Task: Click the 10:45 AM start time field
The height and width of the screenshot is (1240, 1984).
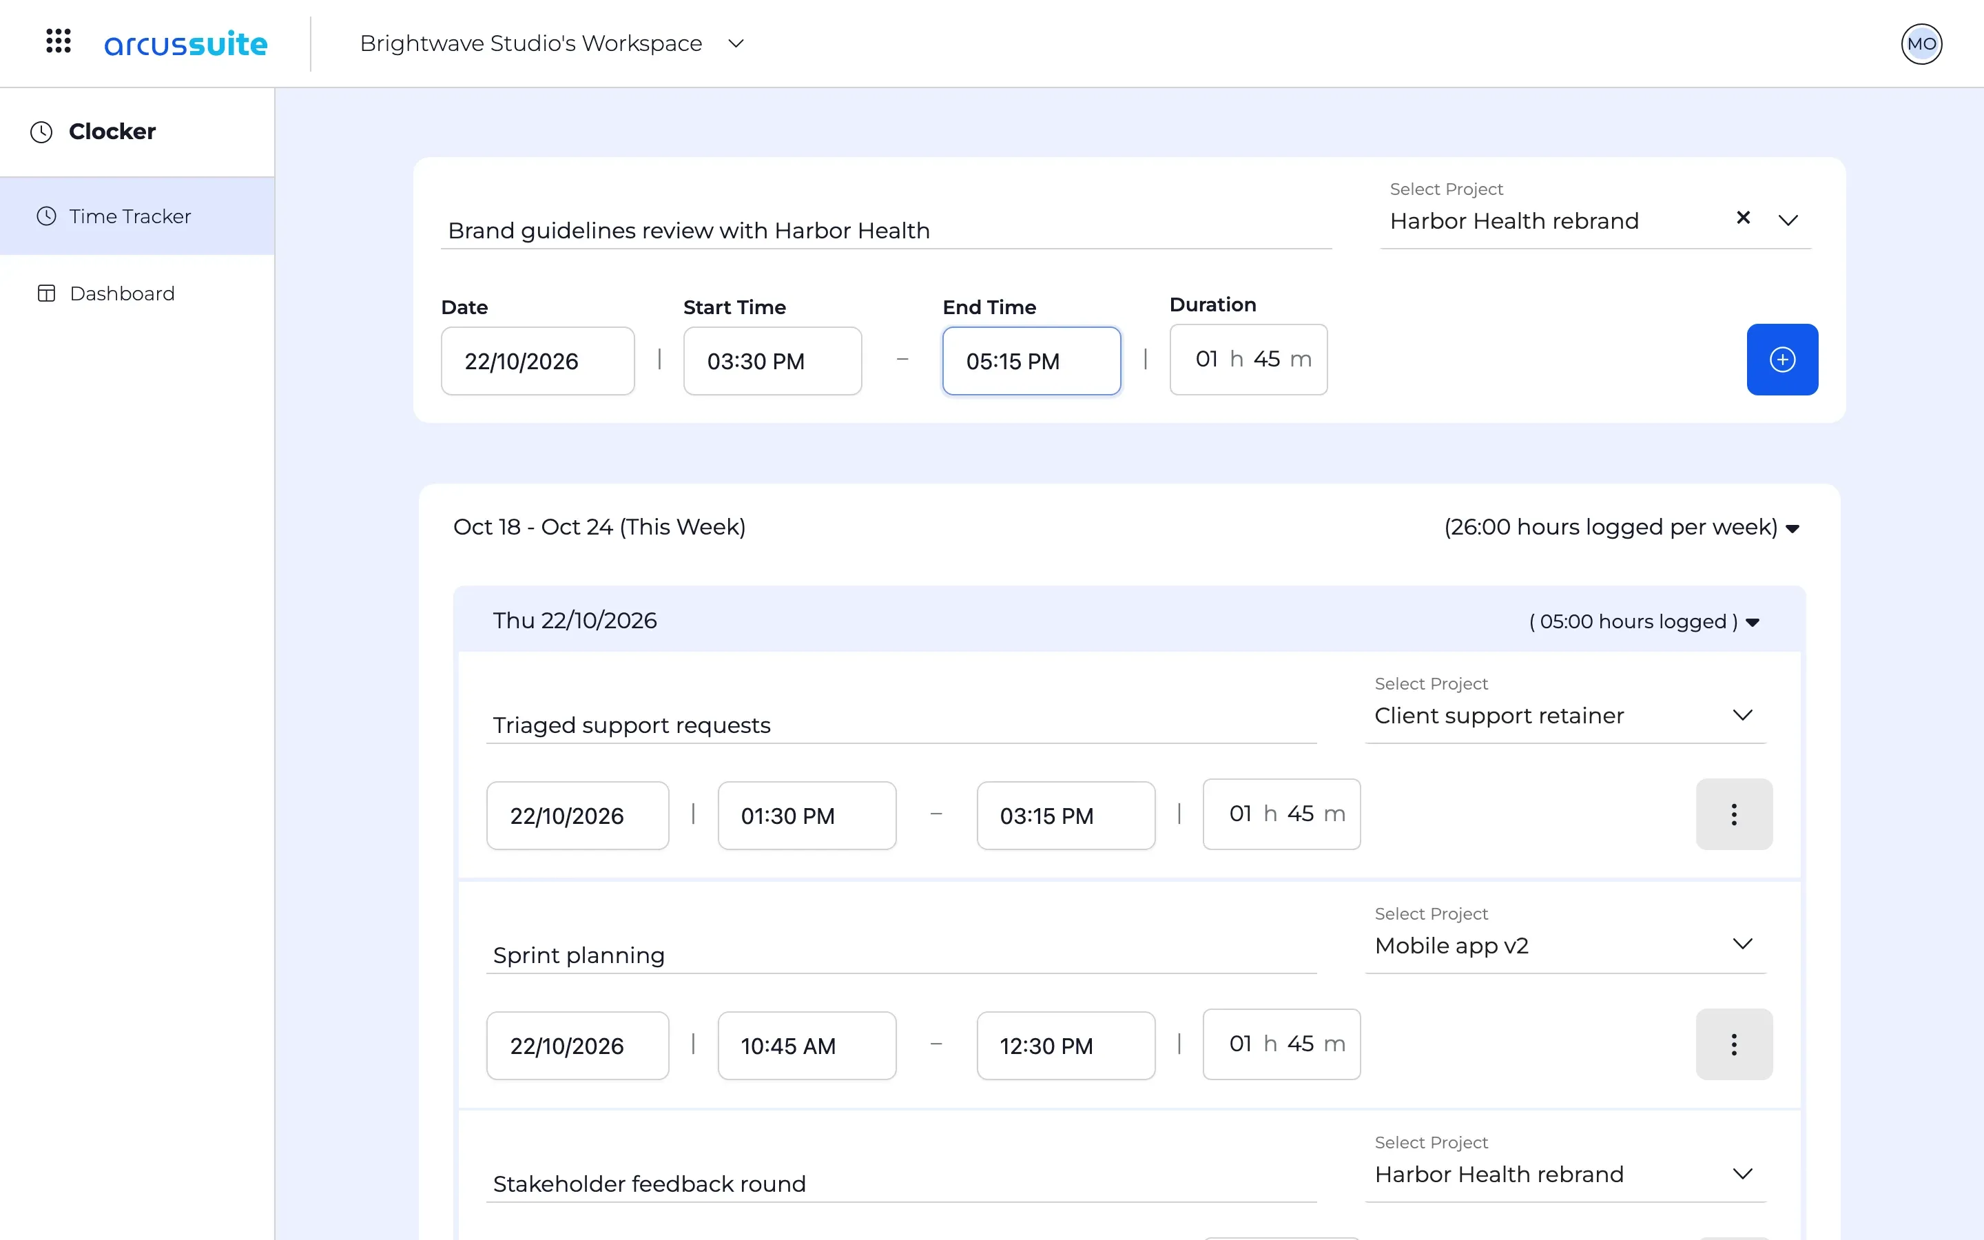Action: coord(807,1046)
